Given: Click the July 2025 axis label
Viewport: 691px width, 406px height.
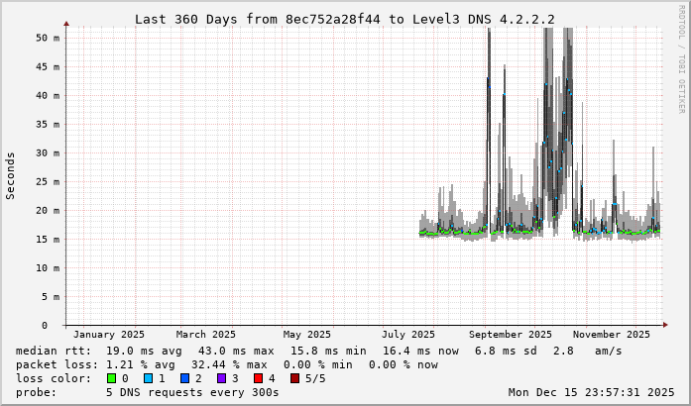Looking at the screenshot, I should 408,335.
